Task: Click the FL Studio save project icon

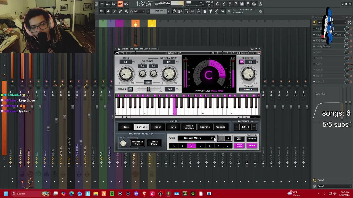Action: (x=242, y=4)
